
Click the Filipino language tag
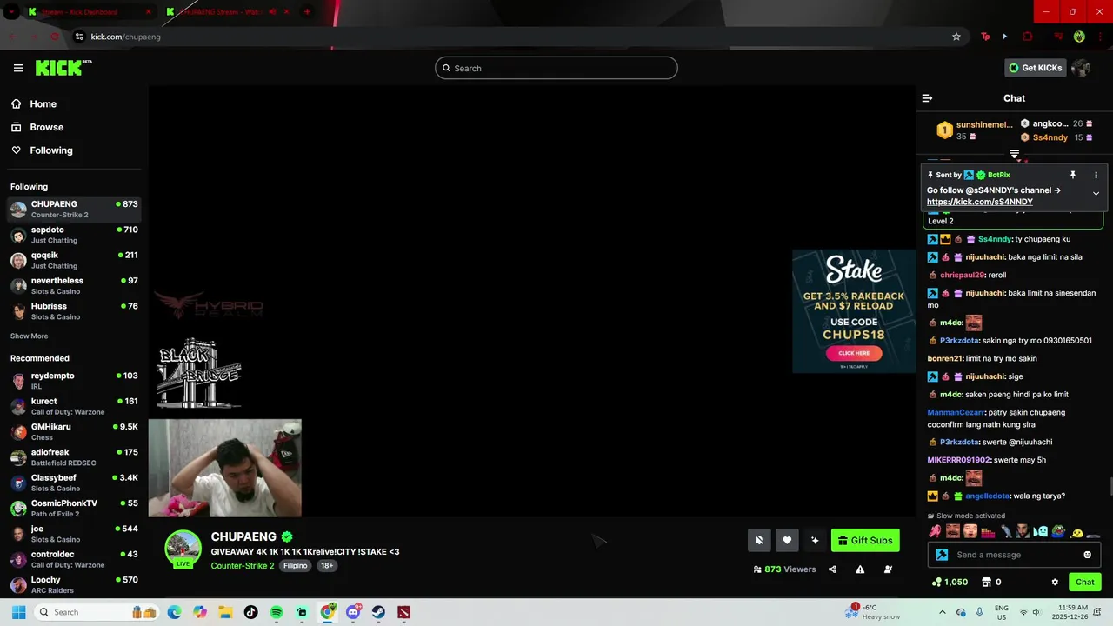click(296, 566)
